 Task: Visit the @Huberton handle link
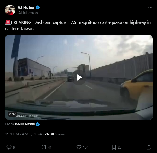[28, 13]
